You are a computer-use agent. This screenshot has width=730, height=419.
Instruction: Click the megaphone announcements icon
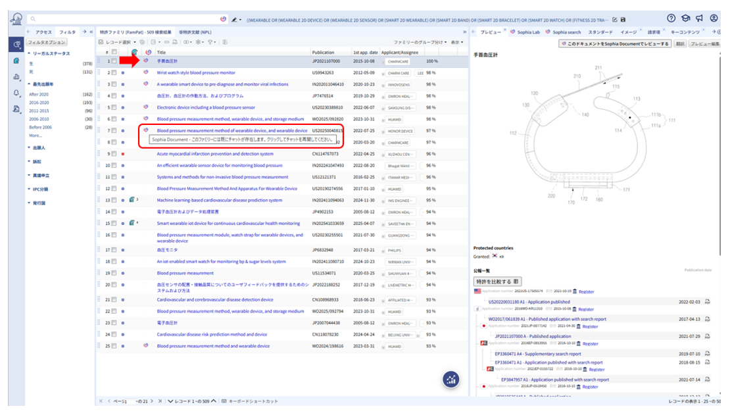(700, 18)
